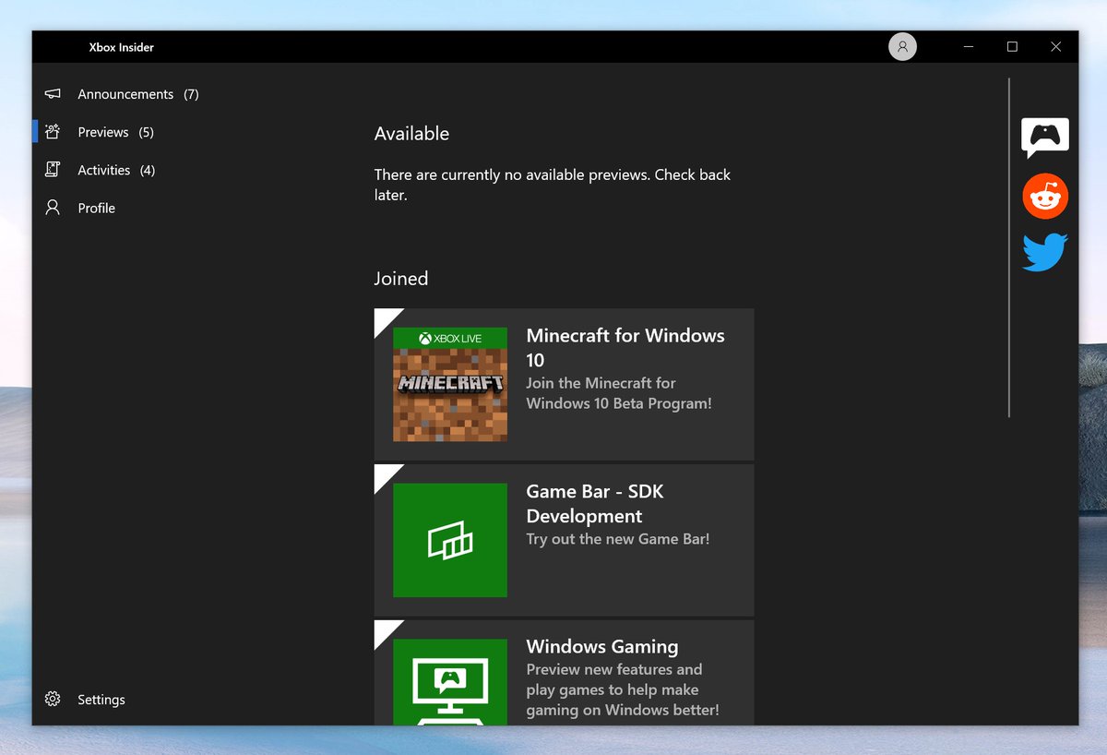
Task: Click the Previews icon in sidebar
Action: (x=53, y=132)
